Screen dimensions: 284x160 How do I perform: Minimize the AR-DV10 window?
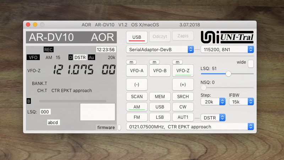click(x=35, y=25)
